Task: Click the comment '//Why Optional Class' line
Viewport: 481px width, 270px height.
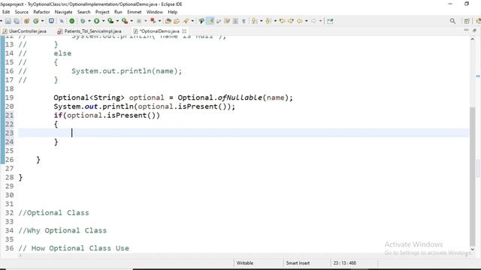Action: 62,230
